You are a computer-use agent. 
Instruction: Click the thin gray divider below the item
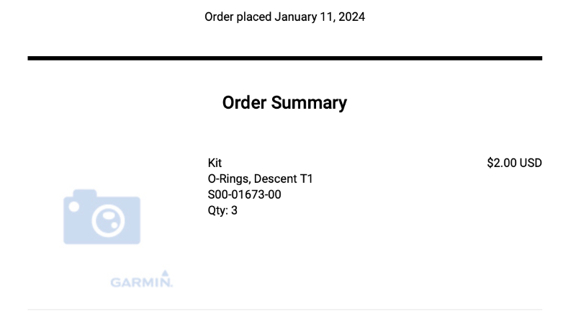(284, 310)
